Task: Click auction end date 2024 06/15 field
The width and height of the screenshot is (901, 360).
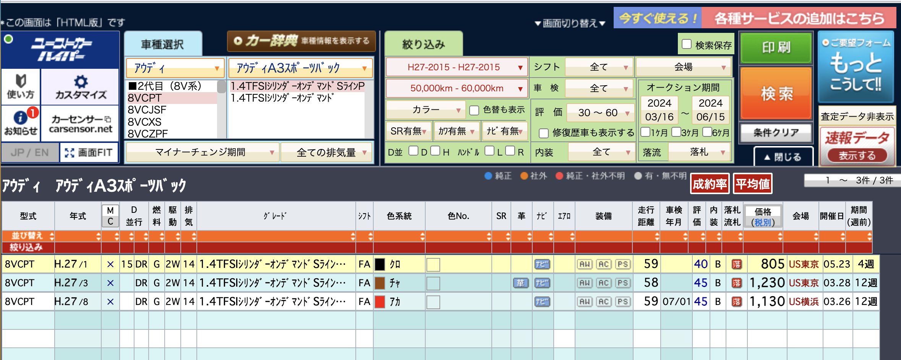Action: click(x=710, y=110)
